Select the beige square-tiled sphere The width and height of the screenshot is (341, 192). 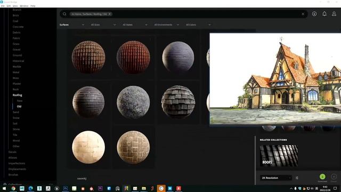[x=133, y=147]
